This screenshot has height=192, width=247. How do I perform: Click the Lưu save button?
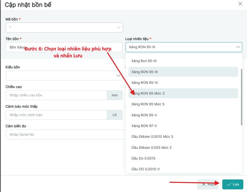click(x=233, y=184)
